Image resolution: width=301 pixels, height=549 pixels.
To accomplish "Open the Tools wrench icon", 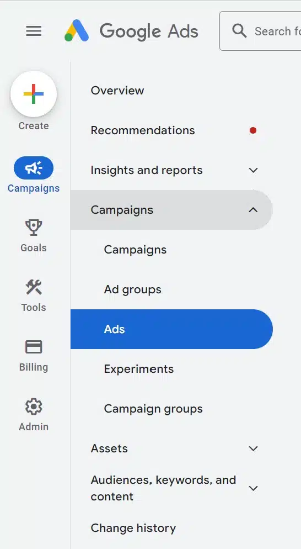I will (x=34, y=287).
